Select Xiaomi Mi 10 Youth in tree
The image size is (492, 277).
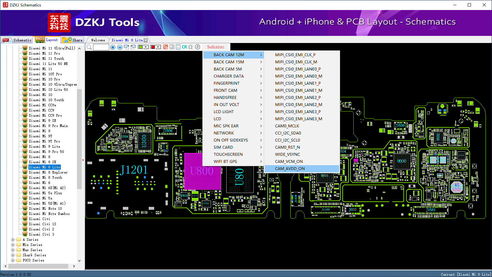click(46, 100)
